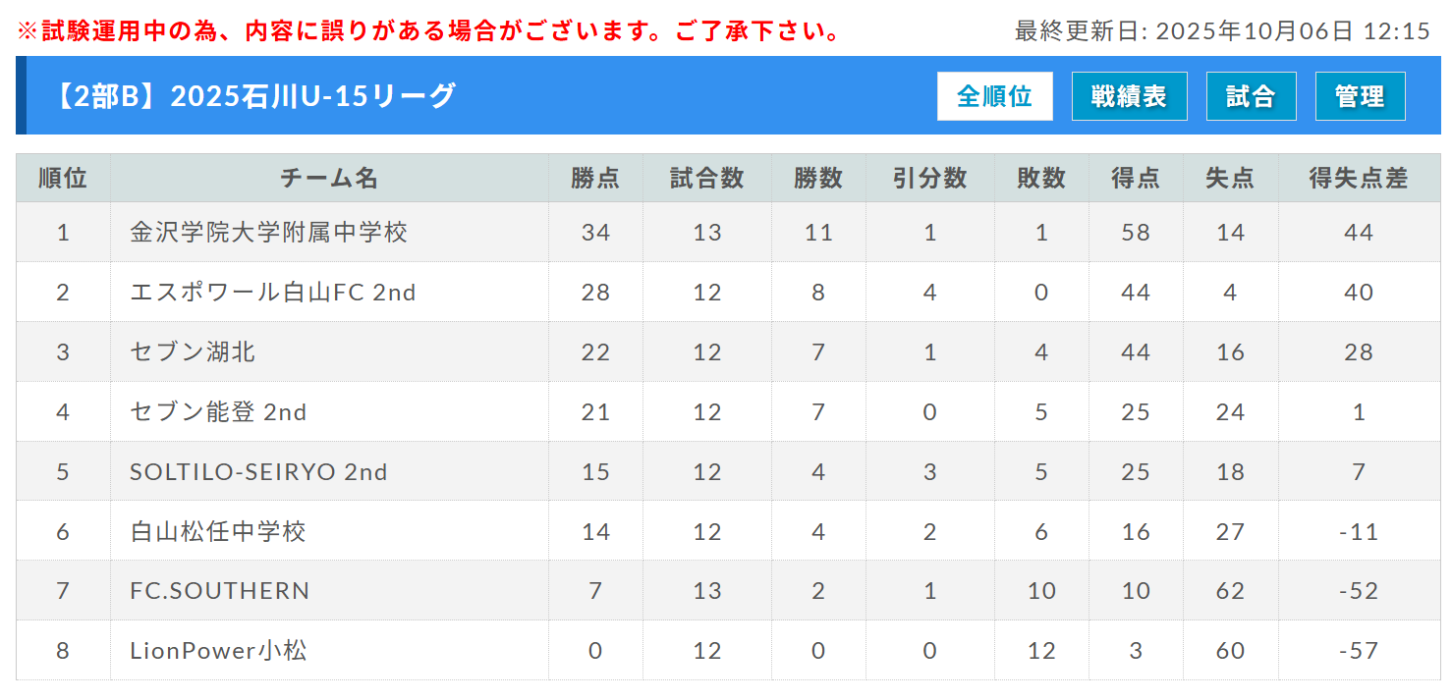Viewport: 1452px width, 700px height.
Task: Open セブン能登 2nd team entry
Action: [218, 412]
